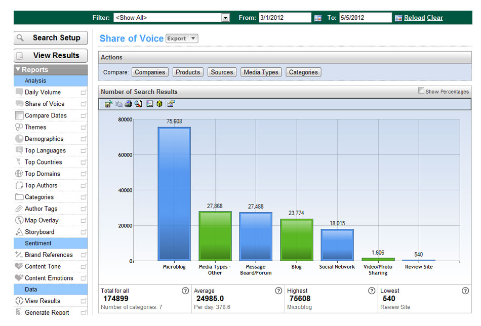Click the compass icon beside Map Overlay
The image size is (481, 326).
19,220
